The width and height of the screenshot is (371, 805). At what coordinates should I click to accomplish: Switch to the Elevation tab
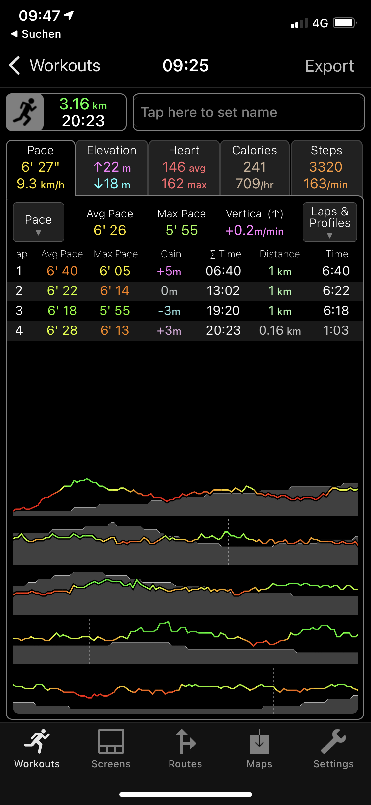111,168
